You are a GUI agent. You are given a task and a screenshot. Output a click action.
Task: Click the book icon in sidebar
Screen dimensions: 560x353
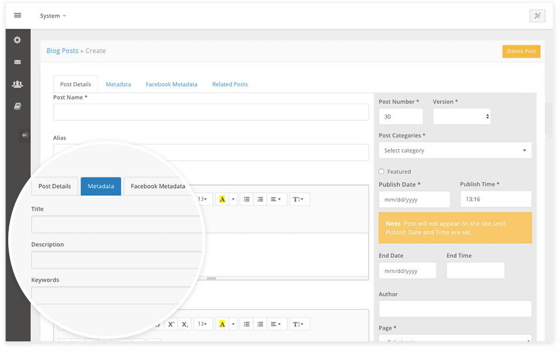tap(18, 106)
